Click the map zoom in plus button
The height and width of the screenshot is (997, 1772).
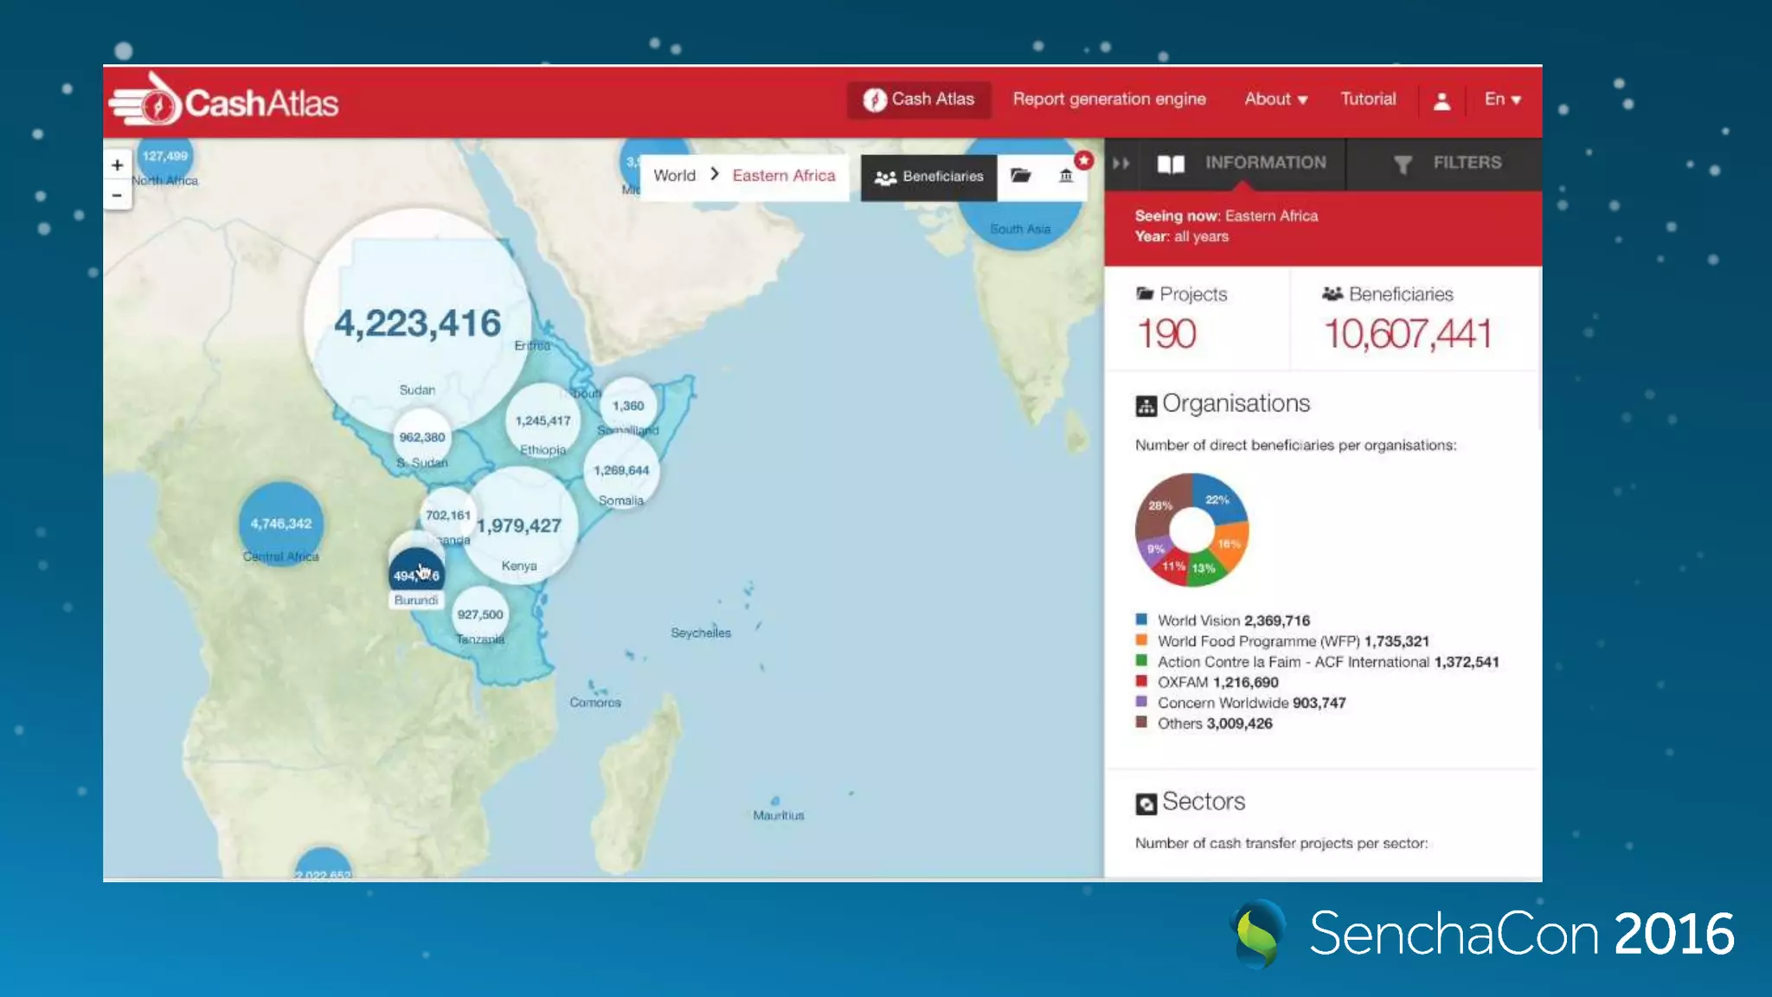[117, 164]
